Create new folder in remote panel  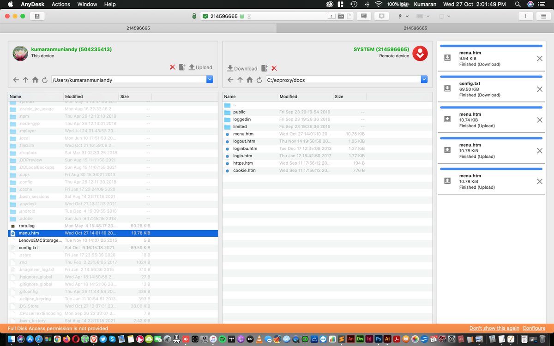(265, 68)
